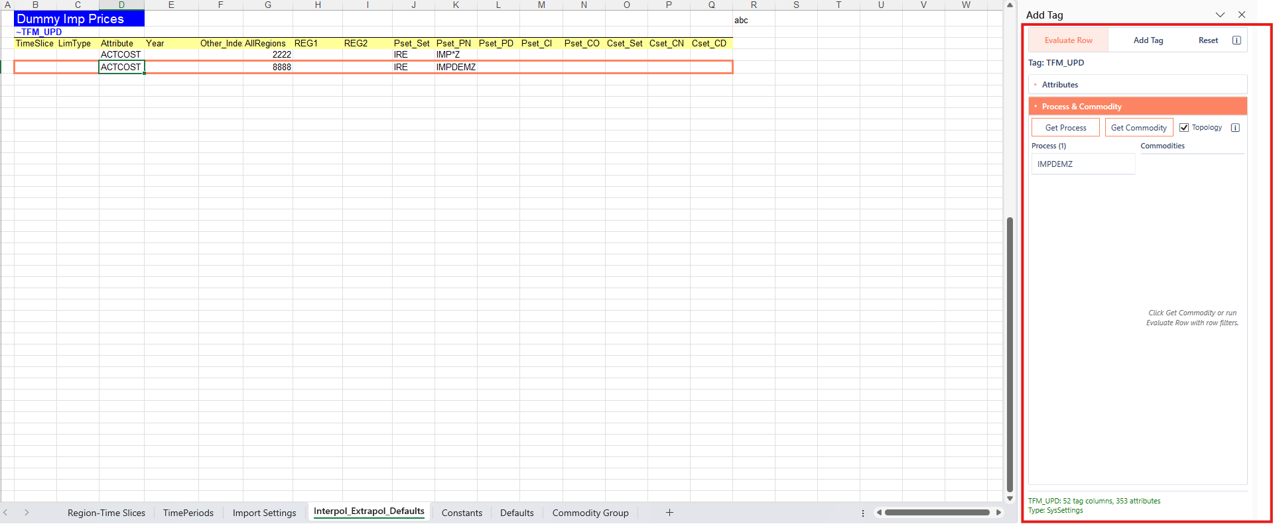This screenshot has height=524, width=1273.
Task: Select the Attribute header cell
Action: tap(121, 43)
